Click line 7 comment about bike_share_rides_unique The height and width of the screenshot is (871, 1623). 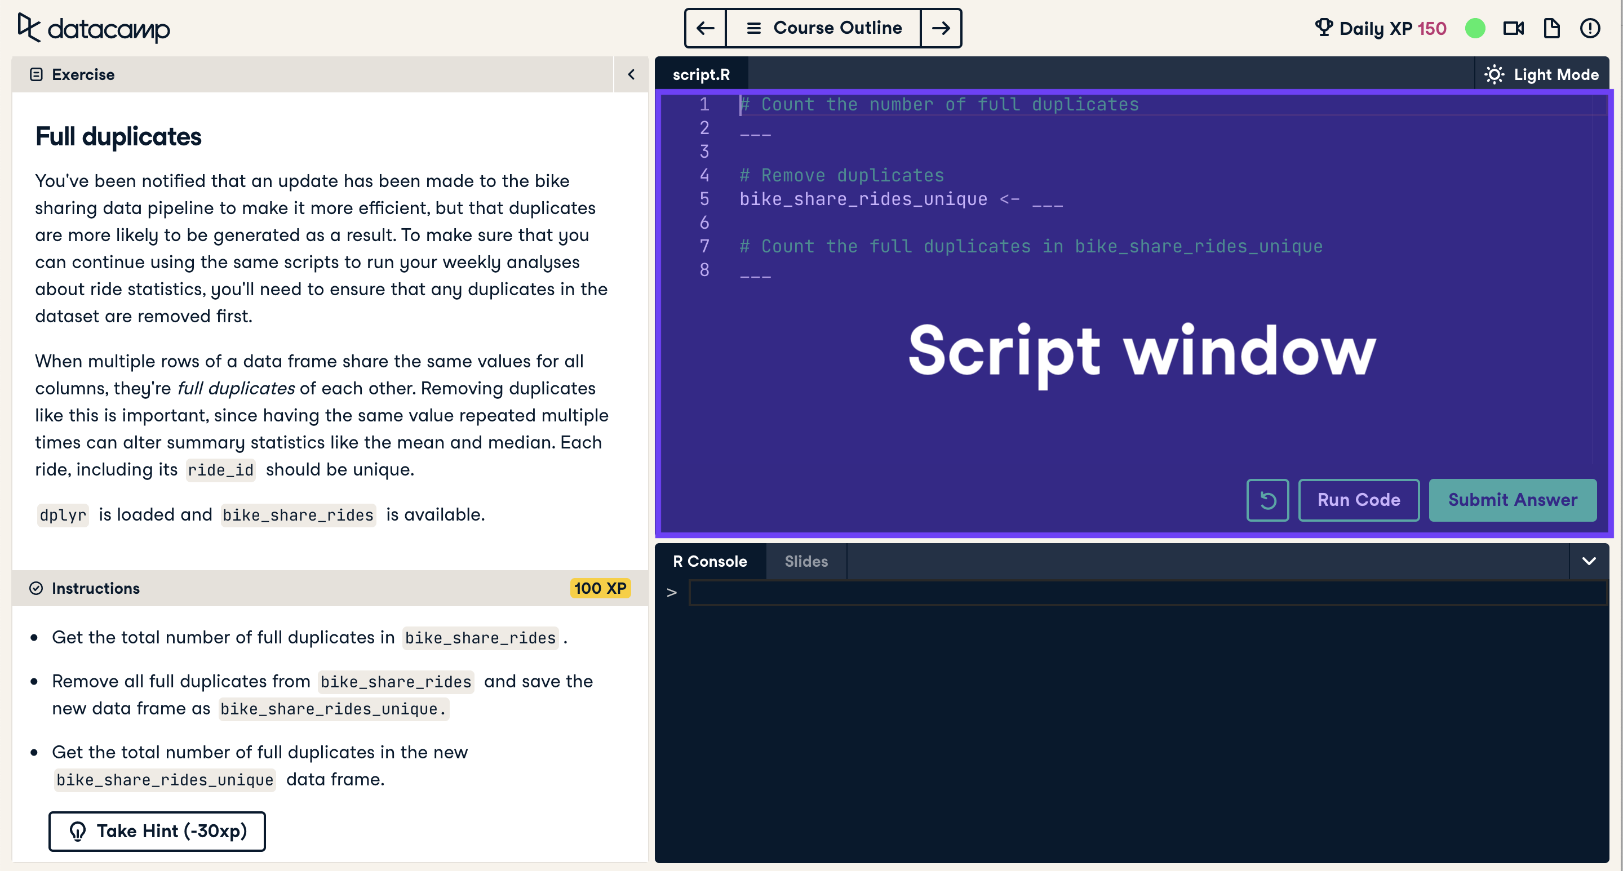1031,247
